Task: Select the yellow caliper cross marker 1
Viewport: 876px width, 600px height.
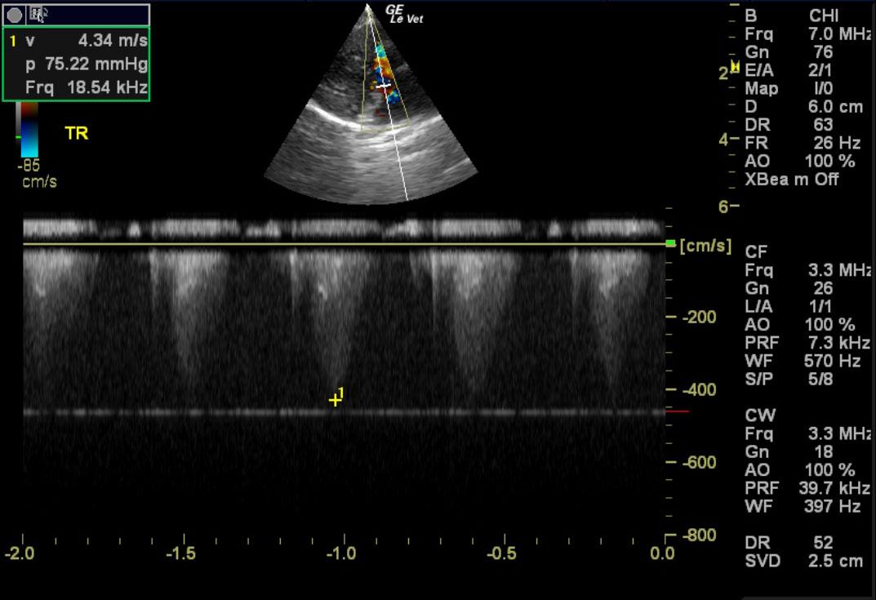Action: 335,400
